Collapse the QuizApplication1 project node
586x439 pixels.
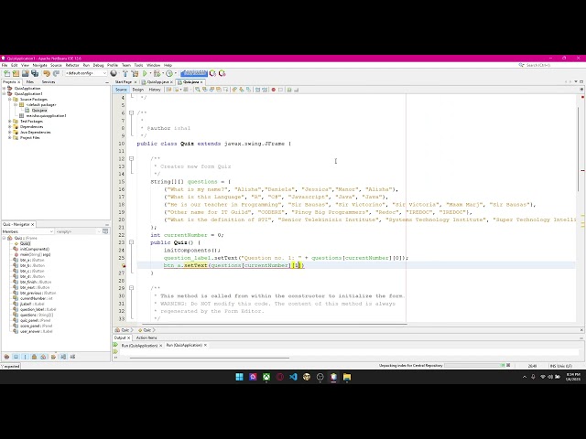5,94
